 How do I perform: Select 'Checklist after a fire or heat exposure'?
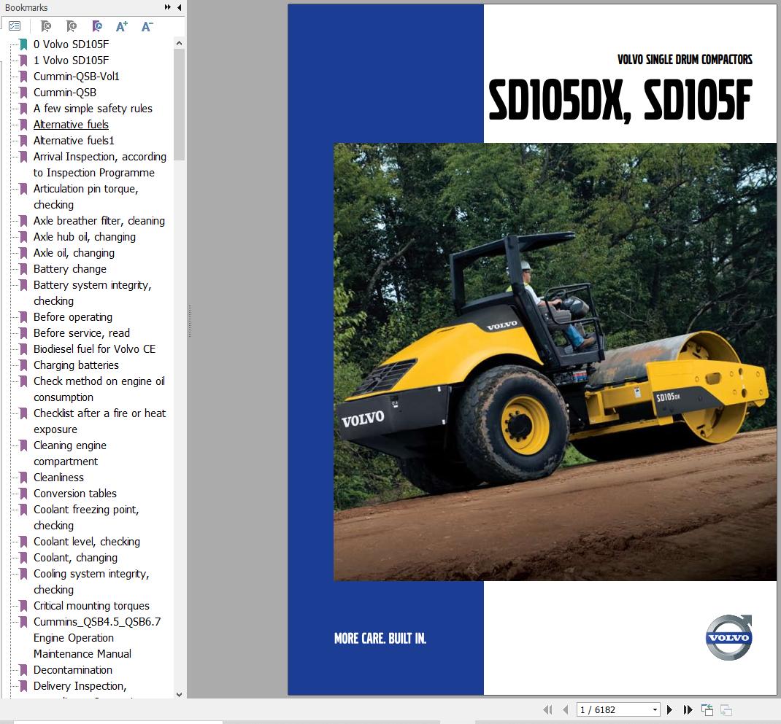[x=99, y=421]
